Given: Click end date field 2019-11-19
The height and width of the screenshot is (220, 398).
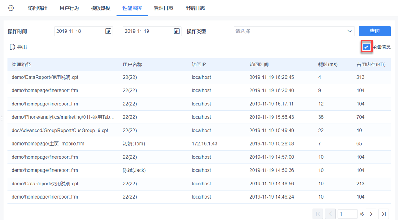Looking at the screenshot, I should coord(152,31).
